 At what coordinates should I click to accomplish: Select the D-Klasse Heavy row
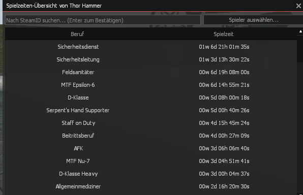[151, 174]
